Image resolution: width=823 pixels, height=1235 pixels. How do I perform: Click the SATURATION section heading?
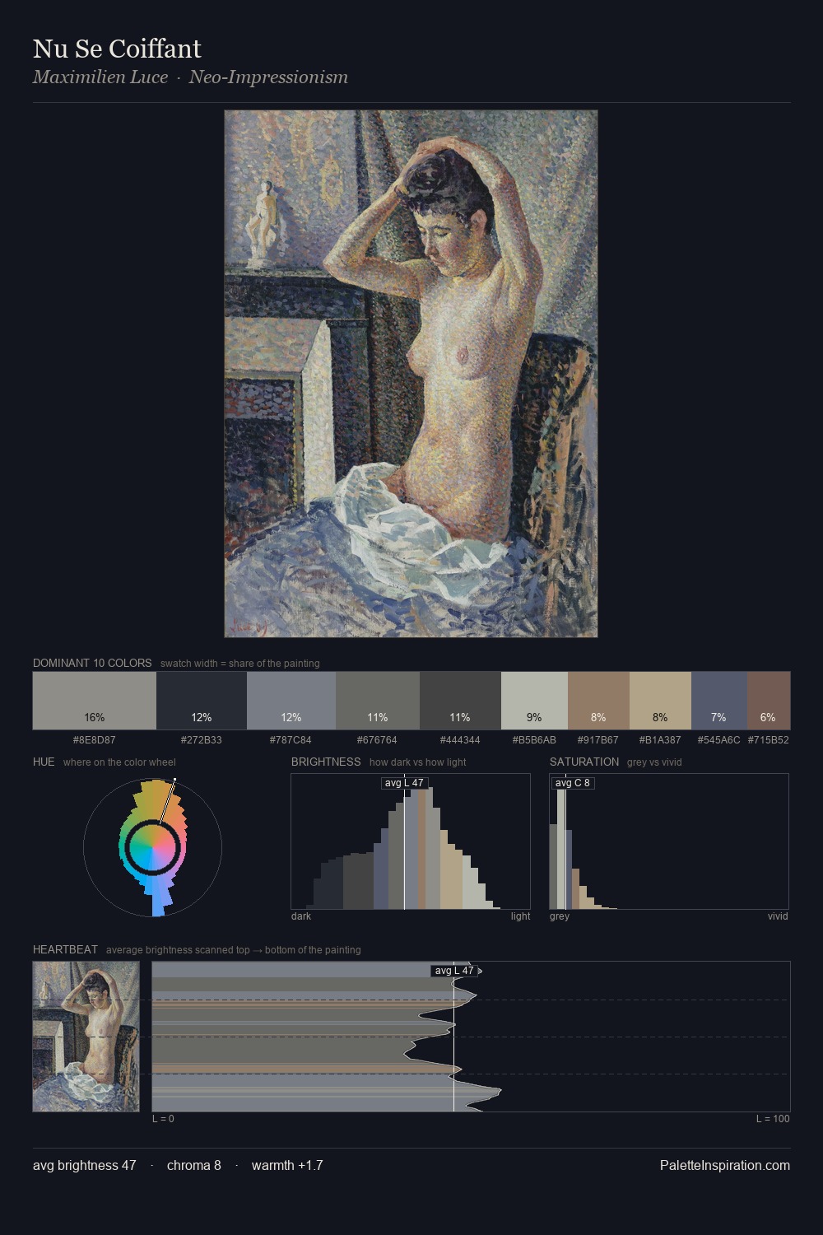(584, 762)
